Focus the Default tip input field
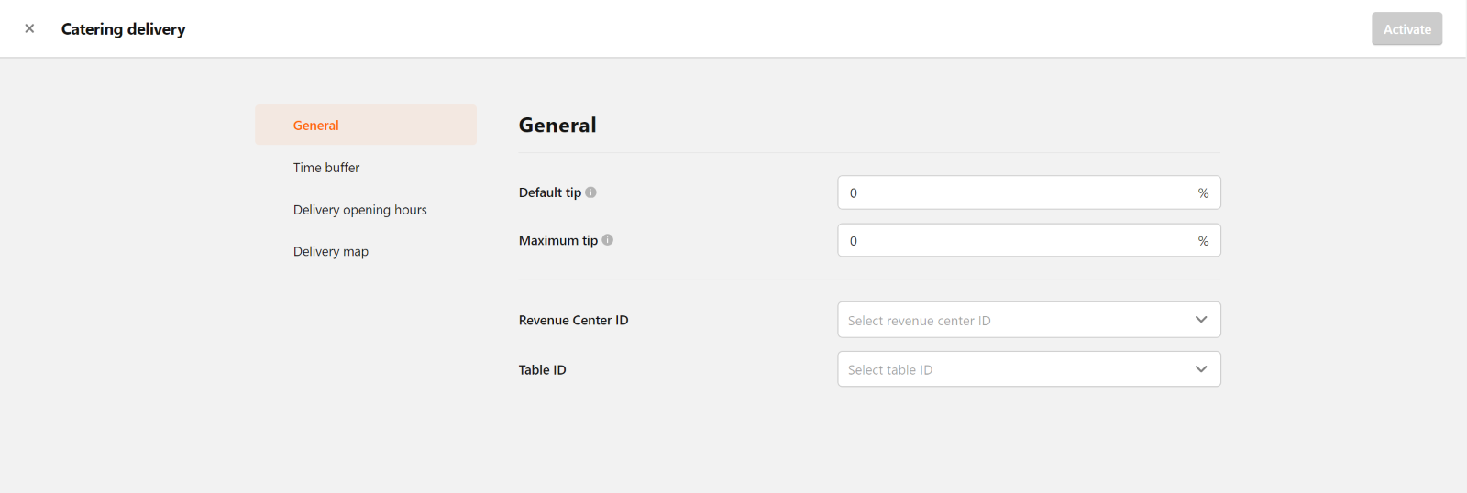Screen dimensions: 1467x493 [1029, 192]
